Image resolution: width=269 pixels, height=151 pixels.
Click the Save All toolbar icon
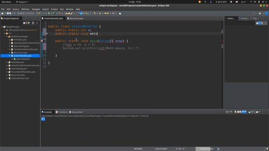pos(10,13)
